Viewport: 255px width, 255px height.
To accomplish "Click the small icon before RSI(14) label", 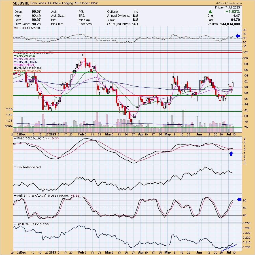I will [15, 28].
